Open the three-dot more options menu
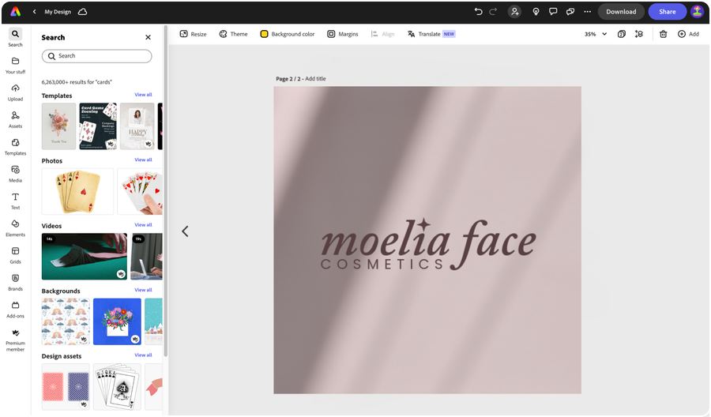 pyautogui.click(x=587, y=12)
